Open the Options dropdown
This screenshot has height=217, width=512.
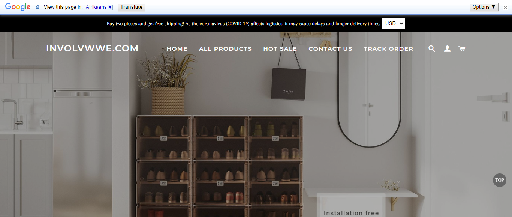point(484,7)
